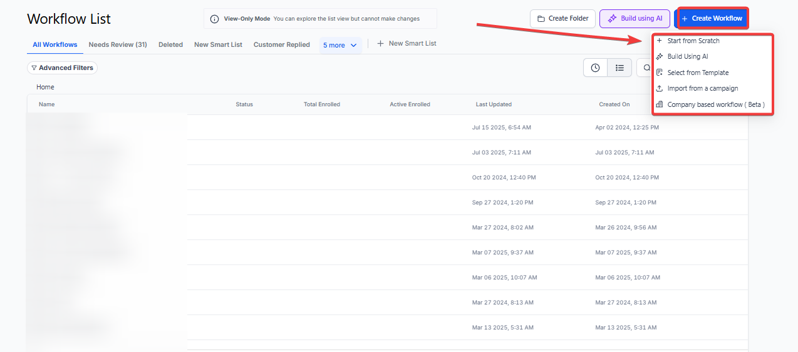Image resolution: width=798 pixels, height=352 pixels.
Task: Select Build Using AI menu entry
Action: pyautogui.click(x=687, y=56)
